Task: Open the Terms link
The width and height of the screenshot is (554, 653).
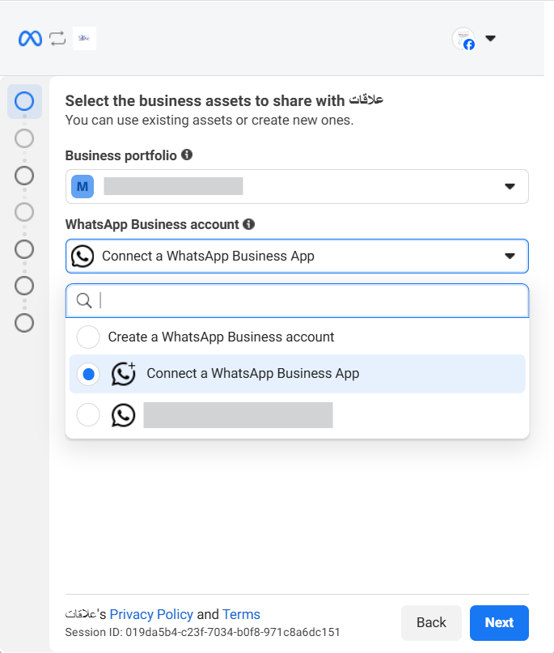Action: tap(241, 614)
